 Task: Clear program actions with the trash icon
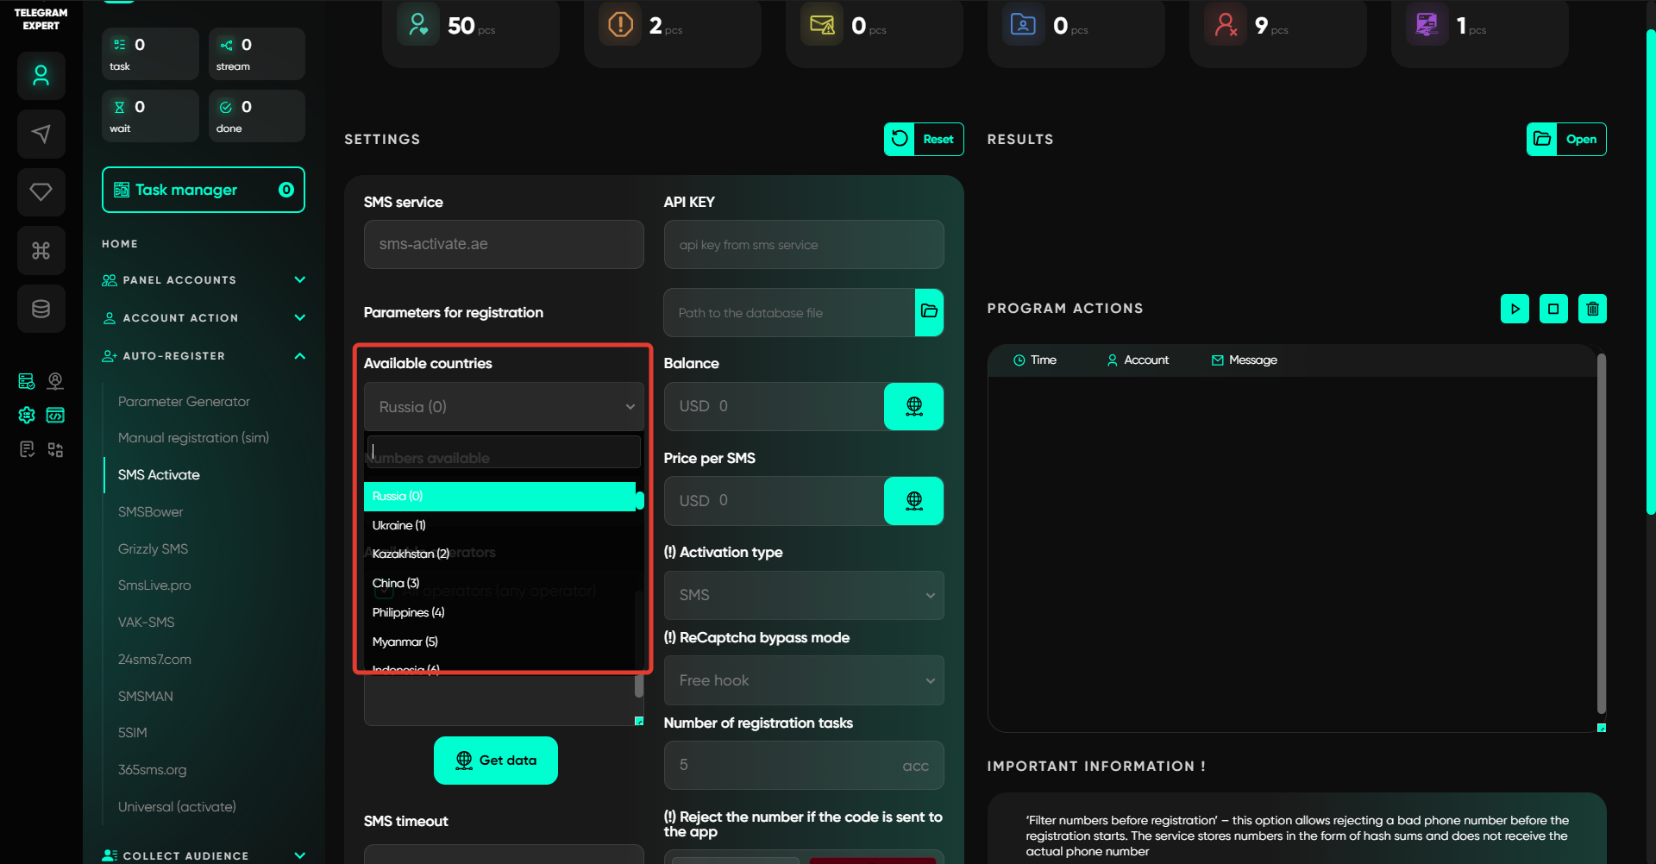[1592, 309]
